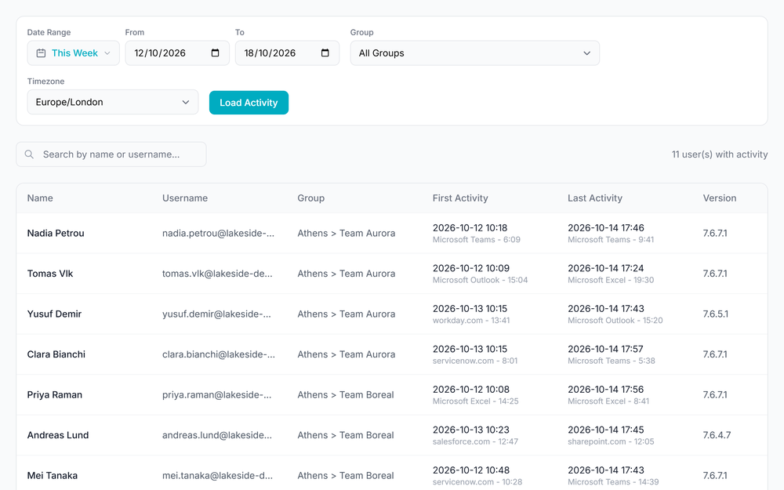Screen dimensions: 784x490
Task: Select the Yusuf Demir name cell
Action: pos(54,314)
